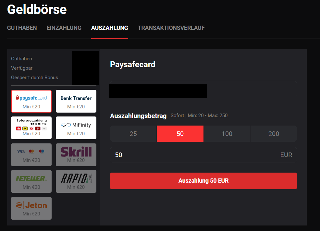Click the EUR currency suffix

pyautogui.click(x=286, y=155)
